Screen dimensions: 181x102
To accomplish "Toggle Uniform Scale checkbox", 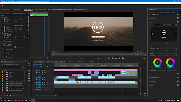I will click(15, 25).
